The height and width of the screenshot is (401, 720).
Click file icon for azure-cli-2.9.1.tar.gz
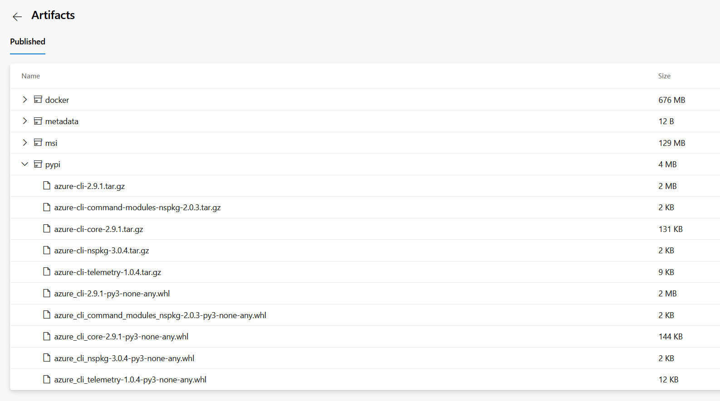47,185
